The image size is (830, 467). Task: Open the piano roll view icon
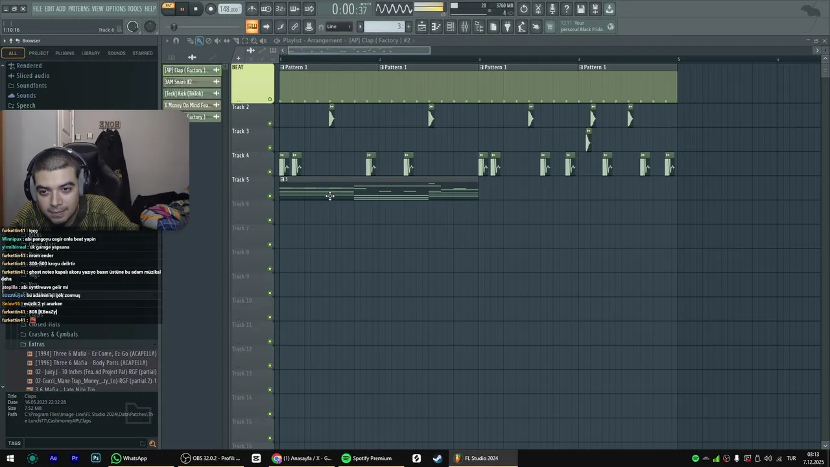(x=436, y=27)
